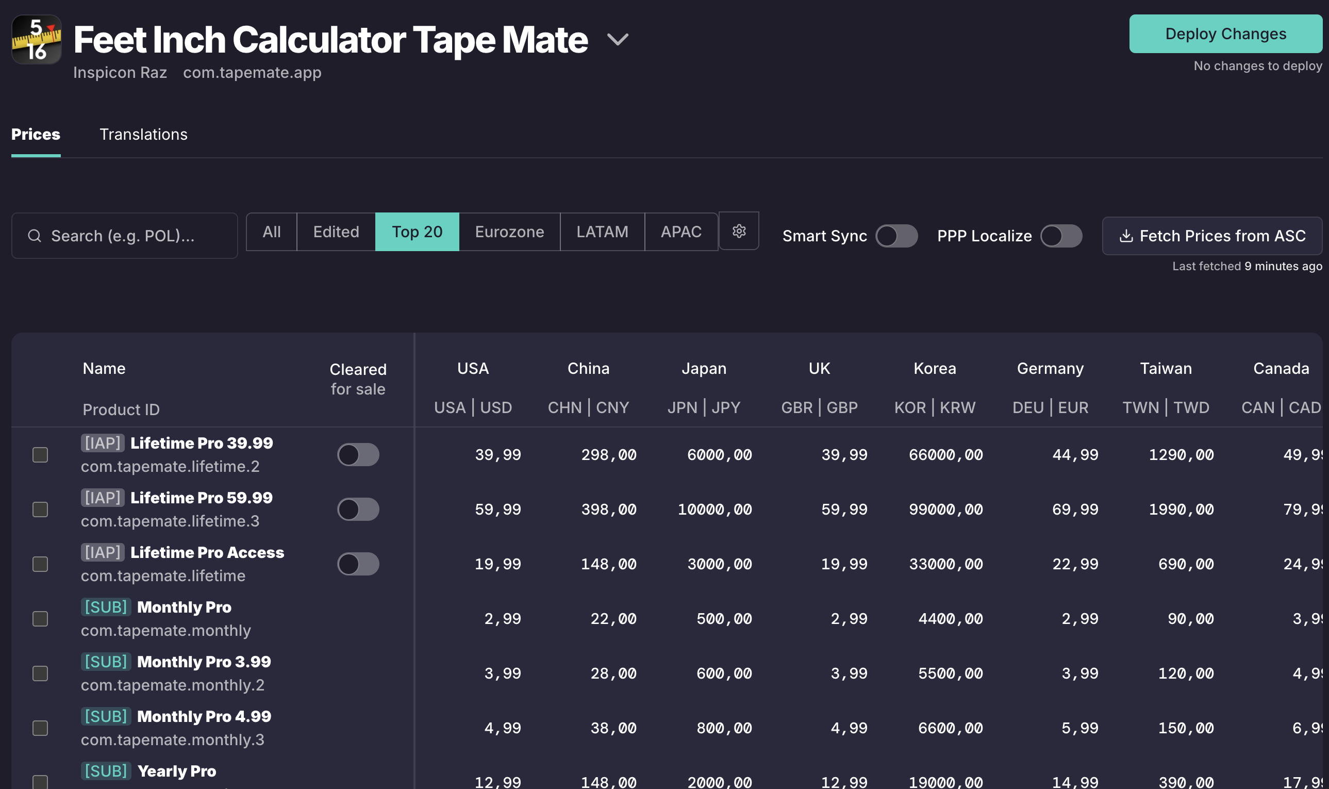Enable the Smart Sync toggle
The image size is (1329, 789).
pos(896,236)
